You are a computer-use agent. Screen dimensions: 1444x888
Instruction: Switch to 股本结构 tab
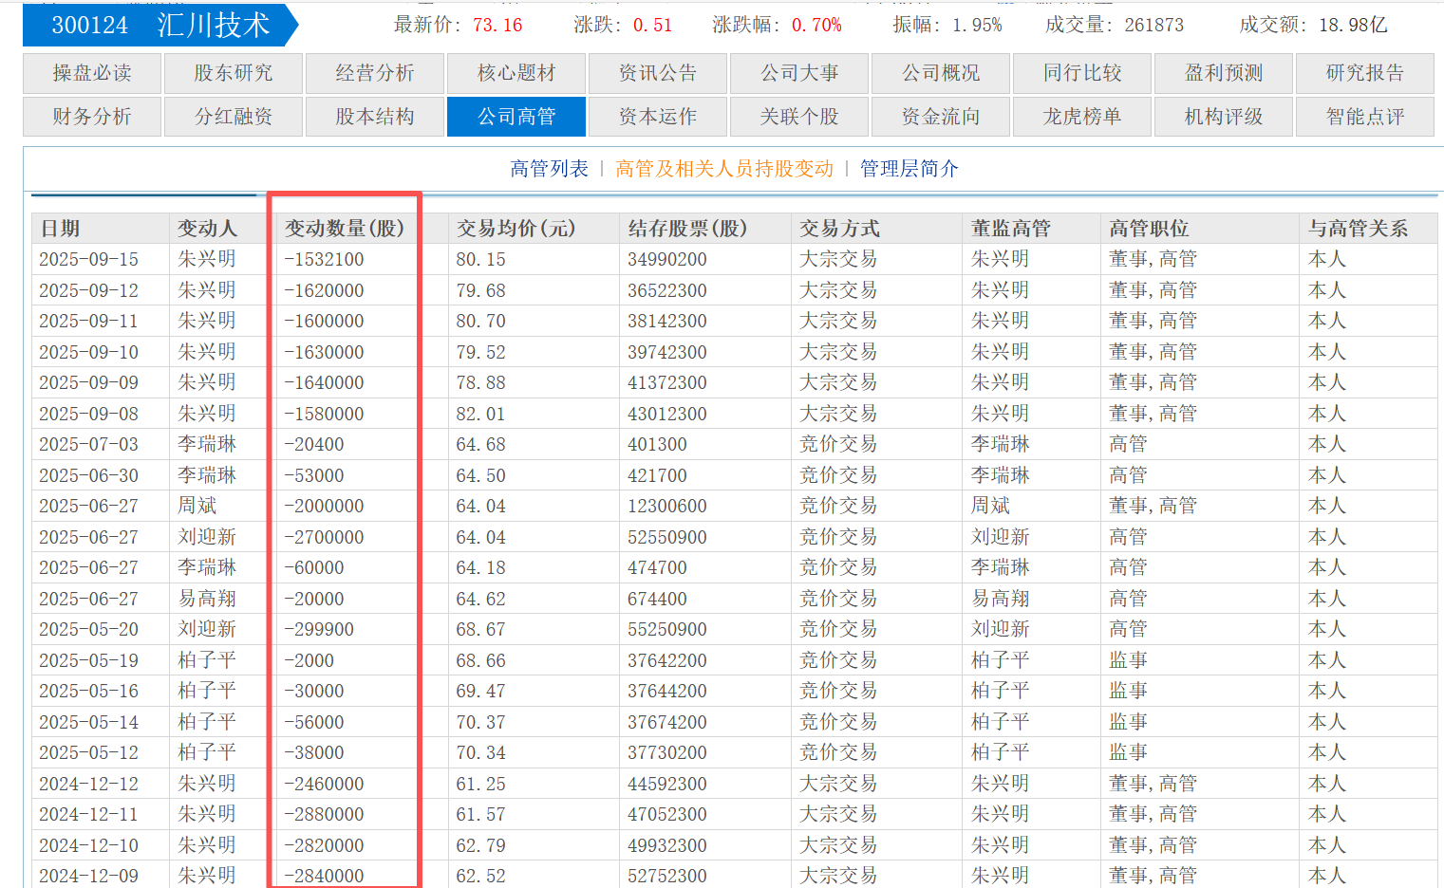[375, 117]
